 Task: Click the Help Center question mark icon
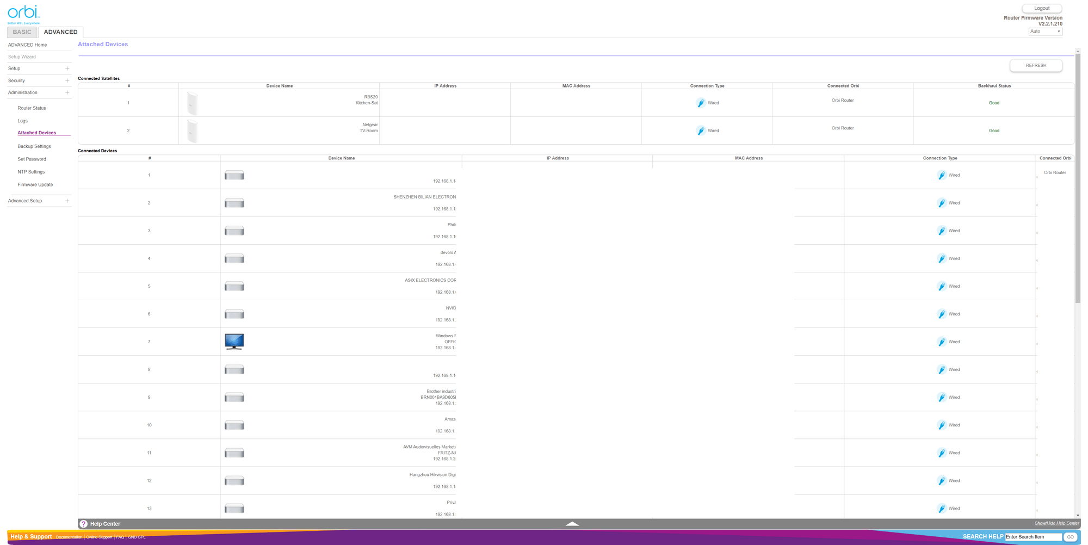84,524
